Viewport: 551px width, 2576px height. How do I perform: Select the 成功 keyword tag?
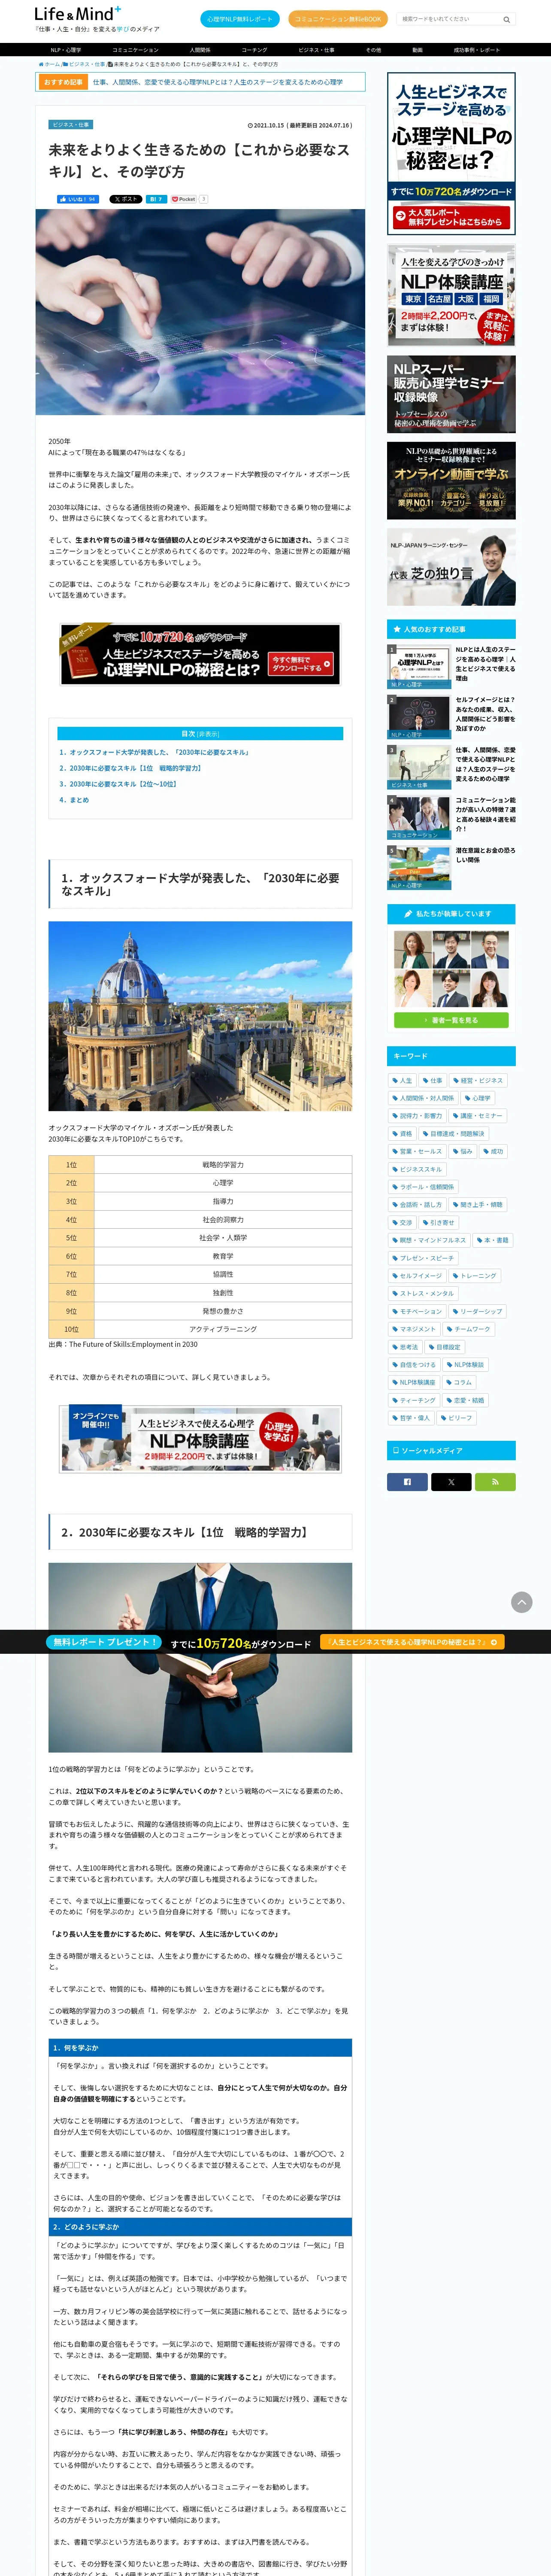tap(493, 1151)
